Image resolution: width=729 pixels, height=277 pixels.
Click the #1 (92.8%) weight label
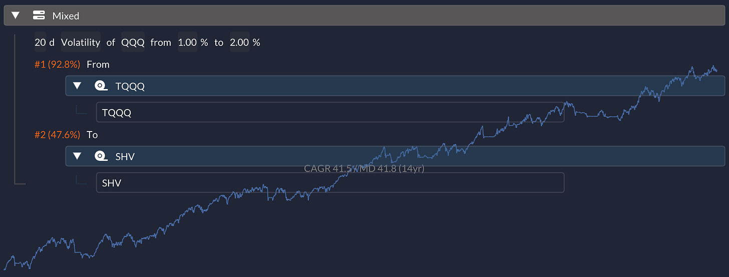click(x=57, y=64)
